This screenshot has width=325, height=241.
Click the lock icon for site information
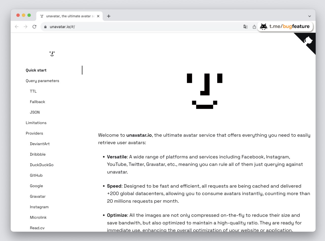(45, 27)
